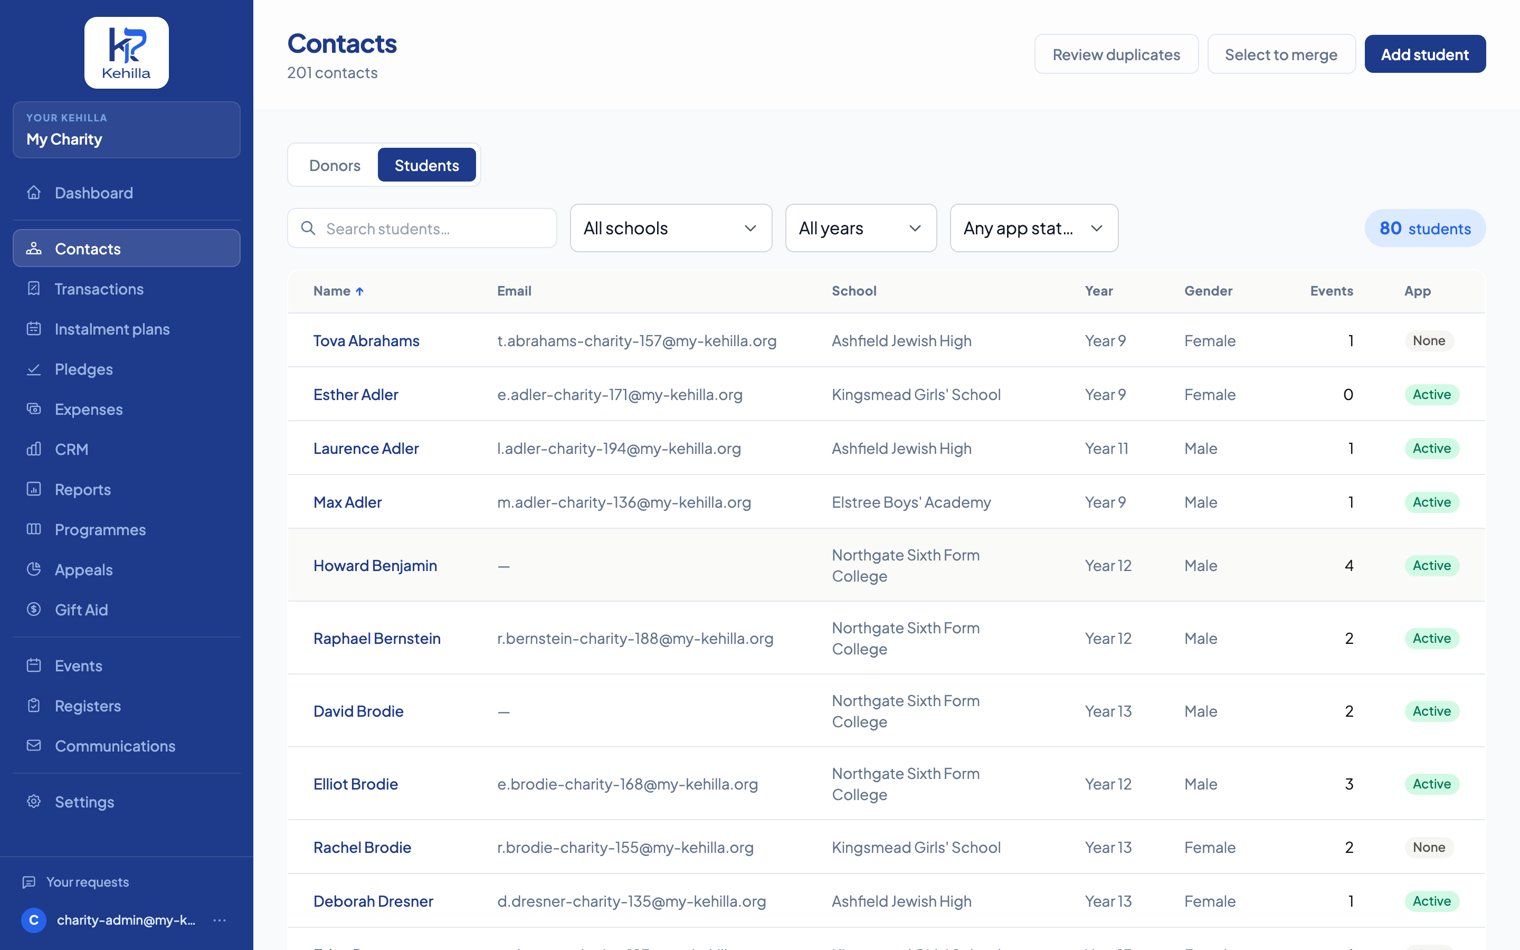This screenshot has width=1520, height=950.
Task: Click the Communications envelope icon
Action: pyautogui.click(x=34, y=745)
